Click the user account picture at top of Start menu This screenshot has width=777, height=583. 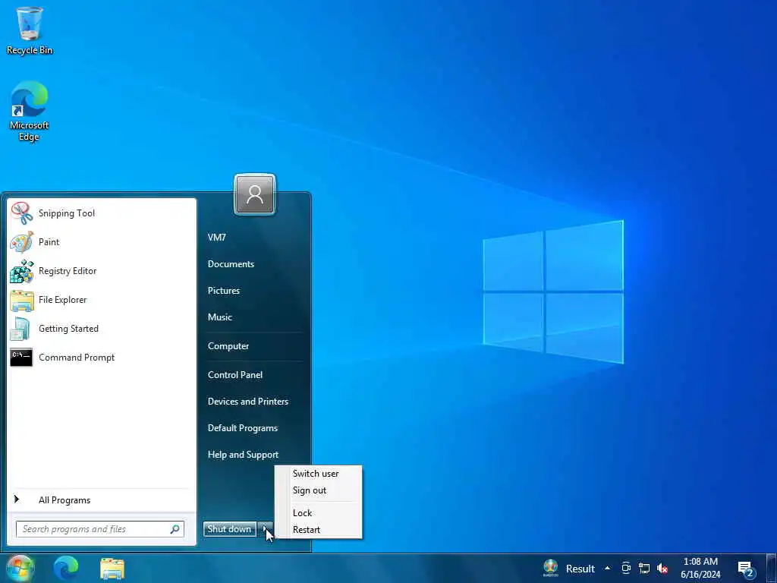pyautogui.click(x=255, y=194)
